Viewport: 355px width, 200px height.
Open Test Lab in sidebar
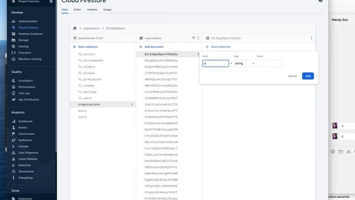click(x=24, y=93)
